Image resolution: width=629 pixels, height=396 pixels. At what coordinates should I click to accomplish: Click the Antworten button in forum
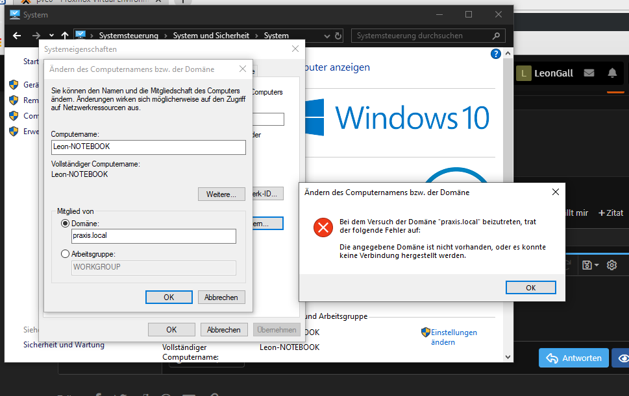[574, 358]
